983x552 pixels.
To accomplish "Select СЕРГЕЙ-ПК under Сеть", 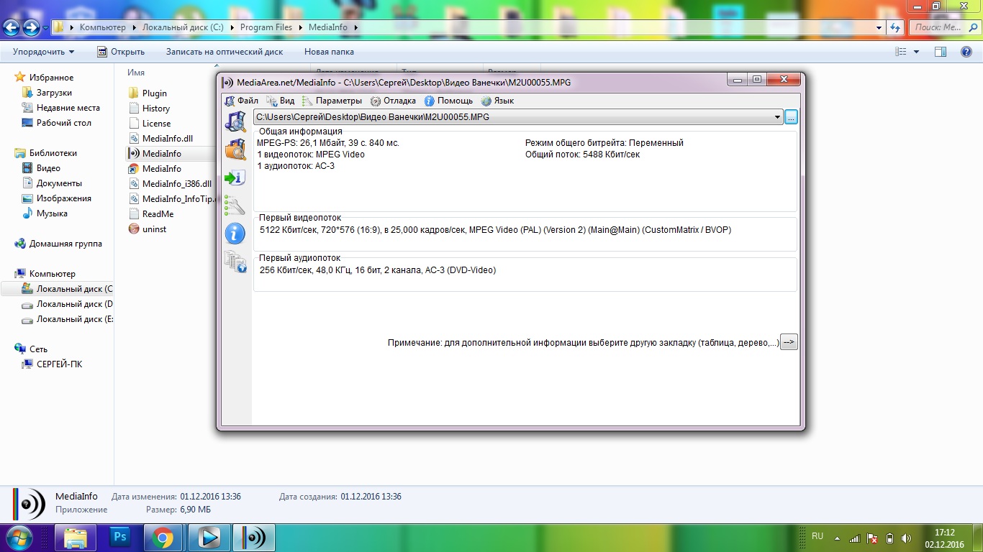I will pos(52,364).
